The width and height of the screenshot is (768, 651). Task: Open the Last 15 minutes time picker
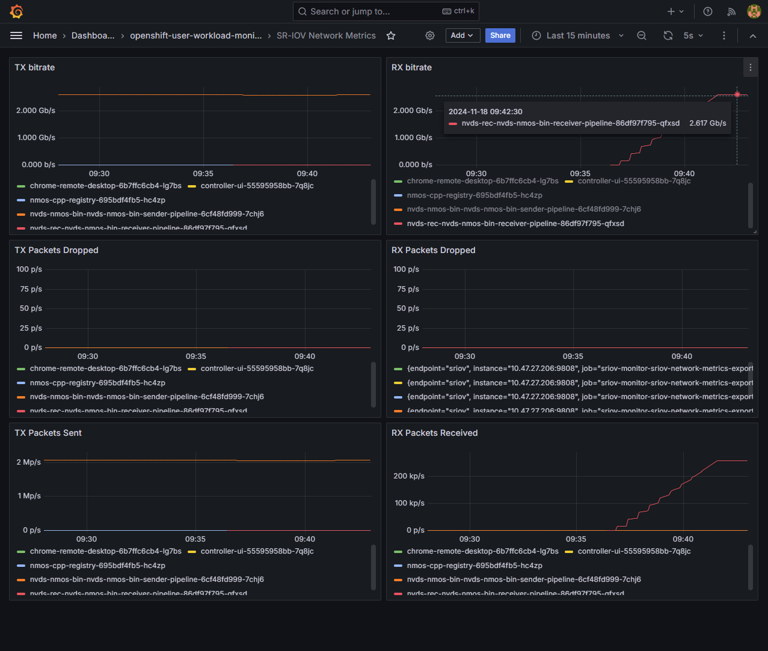[577, 35]
